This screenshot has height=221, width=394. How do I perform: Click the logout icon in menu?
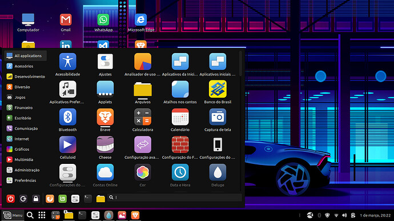[x=23, y=199]
